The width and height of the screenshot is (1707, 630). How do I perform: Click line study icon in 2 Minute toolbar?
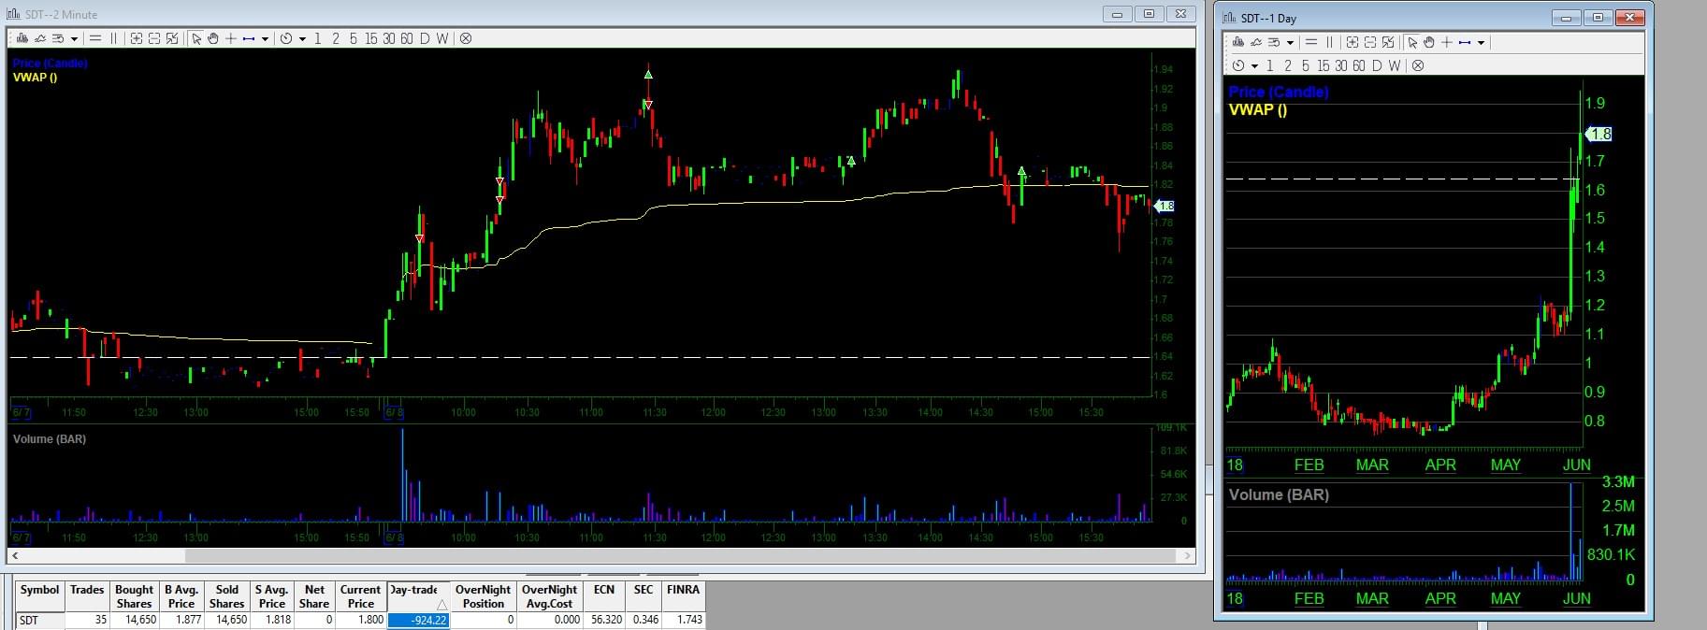coord(40,38)
